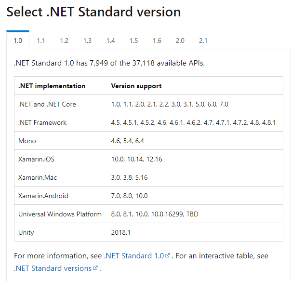Select the 1.3 tab

[x=87, y=40]
